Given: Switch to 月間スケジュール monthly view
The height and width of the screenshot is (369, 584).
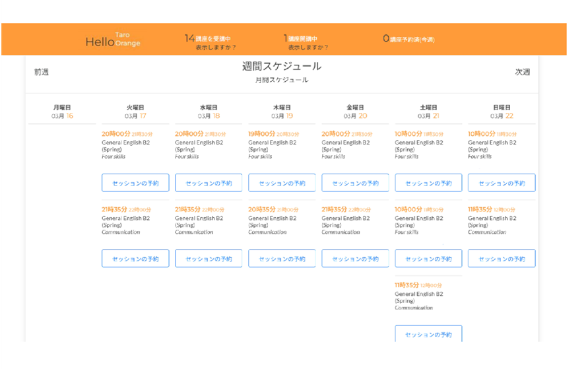Looking at the screenshot, I should point(282,80).
